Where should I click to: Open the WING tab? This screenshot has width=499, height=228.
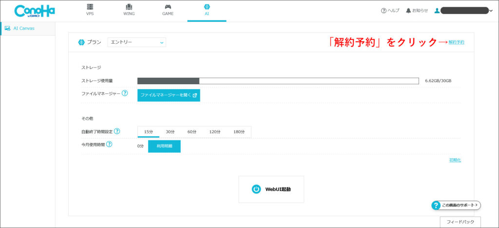[129, 11]
